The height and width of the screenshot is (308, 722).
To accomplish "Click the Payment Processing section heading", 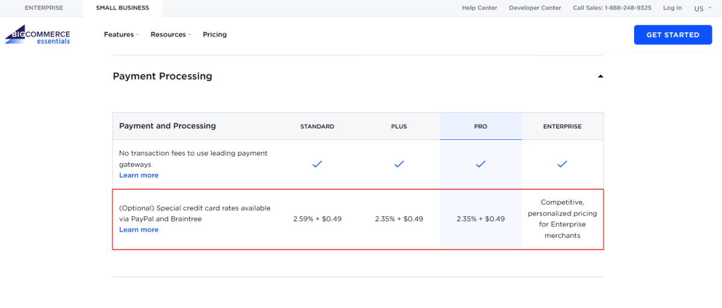I will click(162, 76).
